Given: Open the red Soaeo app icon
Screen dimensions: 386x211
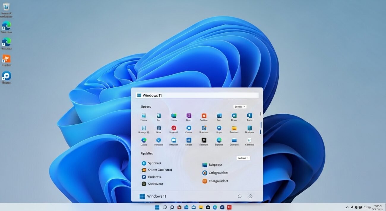Looking at the screenshot, I should (173, 128).
